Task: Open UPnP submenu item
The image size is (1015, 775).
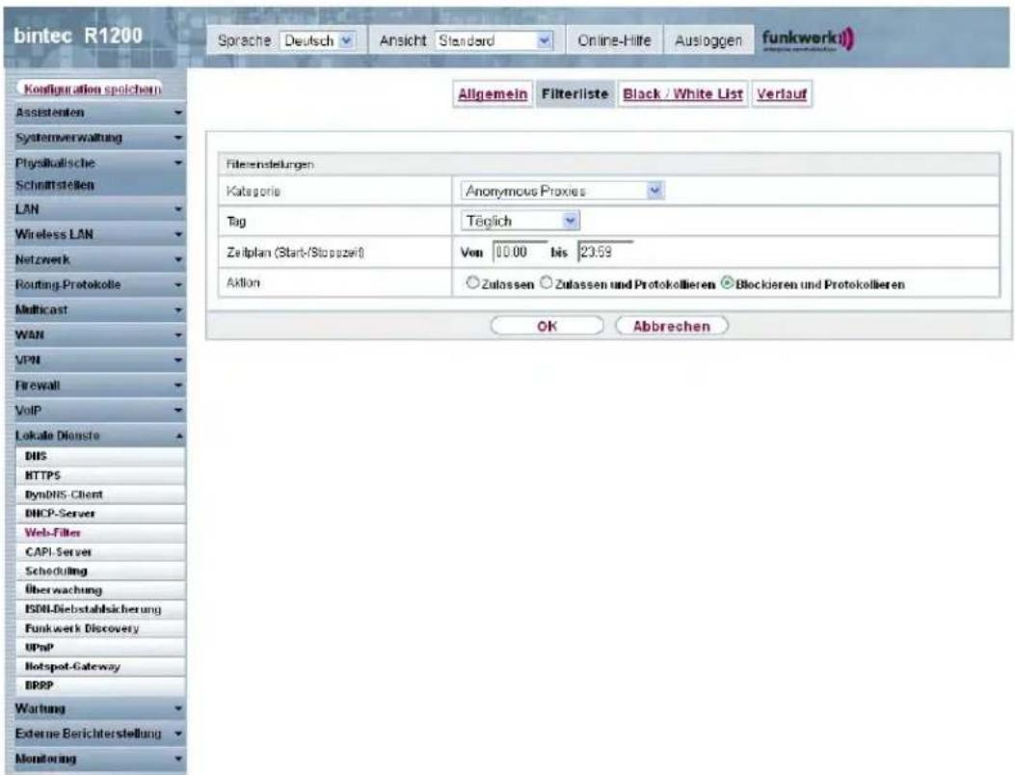Action: [x=99, y=648]
